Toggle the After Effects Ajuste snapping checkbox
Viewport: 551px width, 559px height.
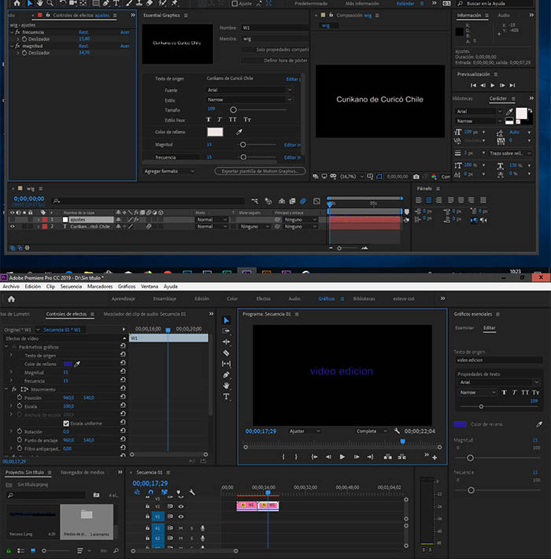pyautogui.click(x=235, y=4)
